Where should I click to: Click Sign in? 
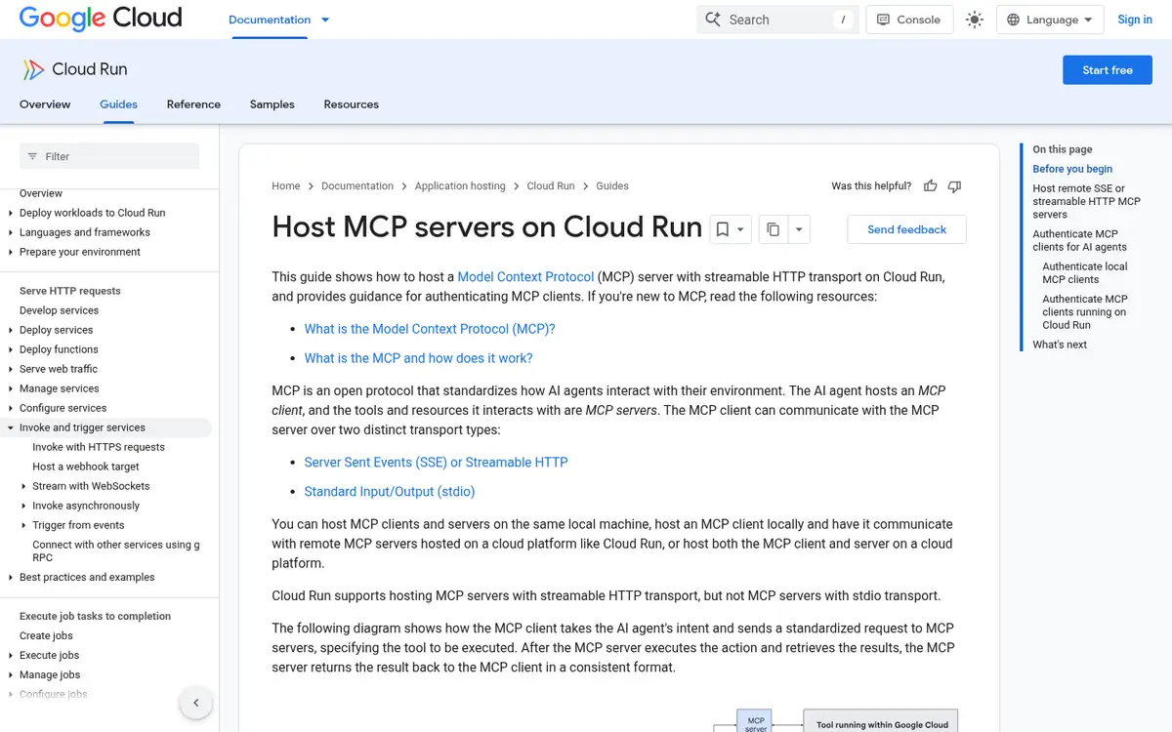click(1135, 20)
